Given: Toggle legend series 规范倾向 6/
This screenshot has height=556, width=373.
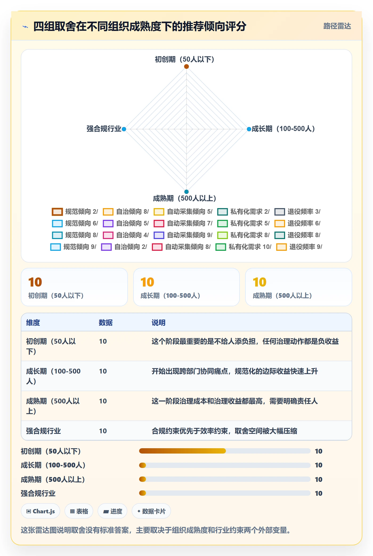Looking at the screenshot, I should click(75, 223).
